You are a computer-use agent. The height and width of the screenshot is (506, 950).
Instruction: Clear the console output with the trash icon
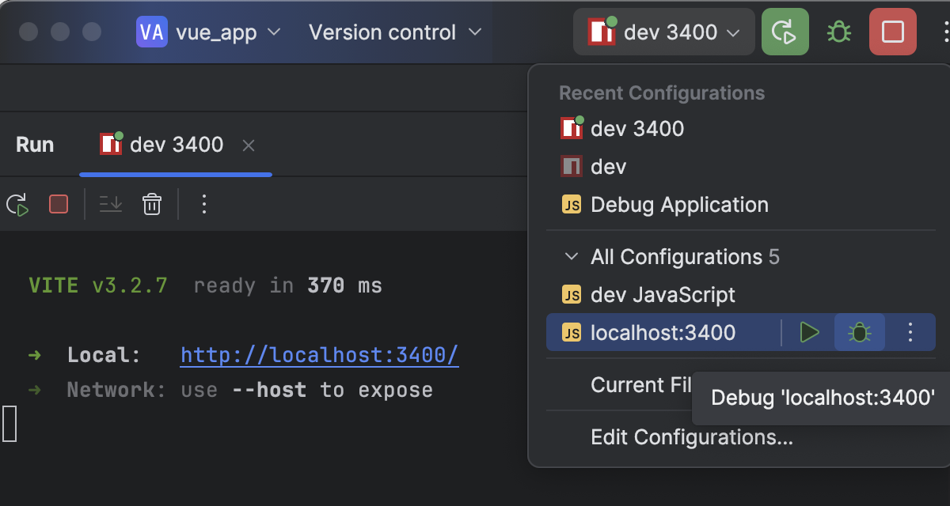point(151,204)
